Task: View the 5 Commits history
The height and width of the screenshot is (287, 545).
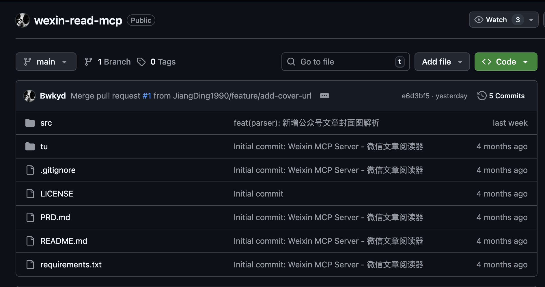Action: [x=501, y=96]
